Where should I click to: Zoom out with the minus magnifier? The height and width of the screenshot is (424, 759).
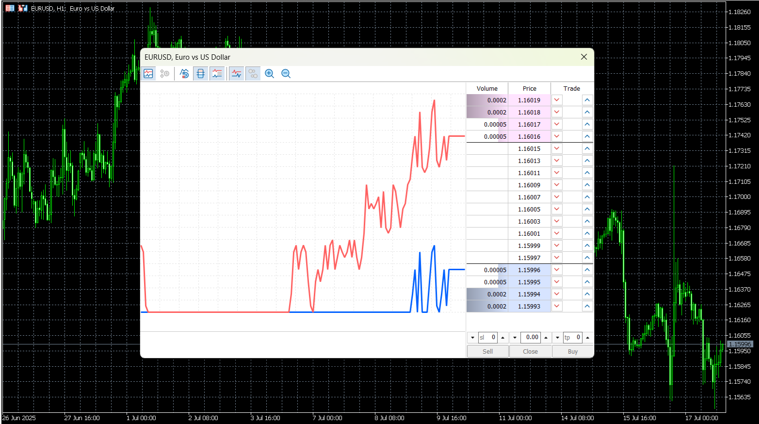[x=286, y=74]
